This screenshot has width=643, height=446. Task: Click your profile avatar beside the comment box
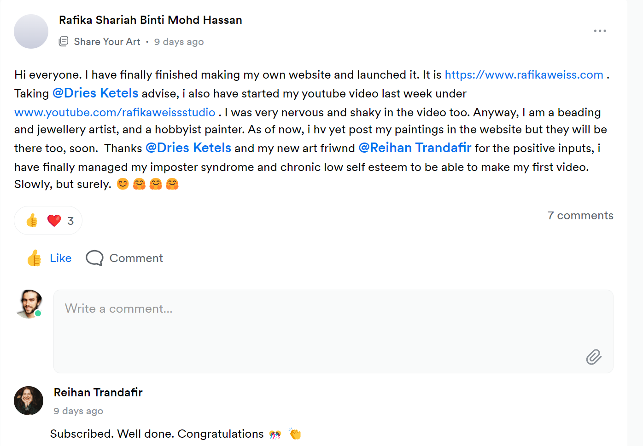pyautogui.click(x=29, y=304)
